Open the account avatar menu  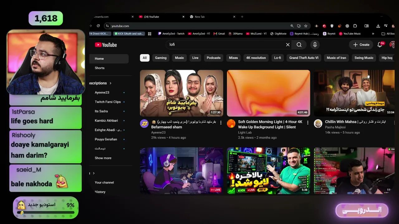pyautogui.click(x=392, y=45)
